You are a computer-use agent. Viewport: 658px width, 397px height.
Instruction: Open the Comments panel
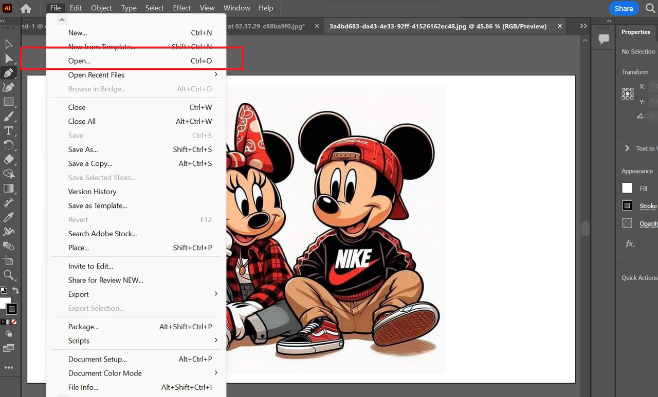tap(603, 39)
